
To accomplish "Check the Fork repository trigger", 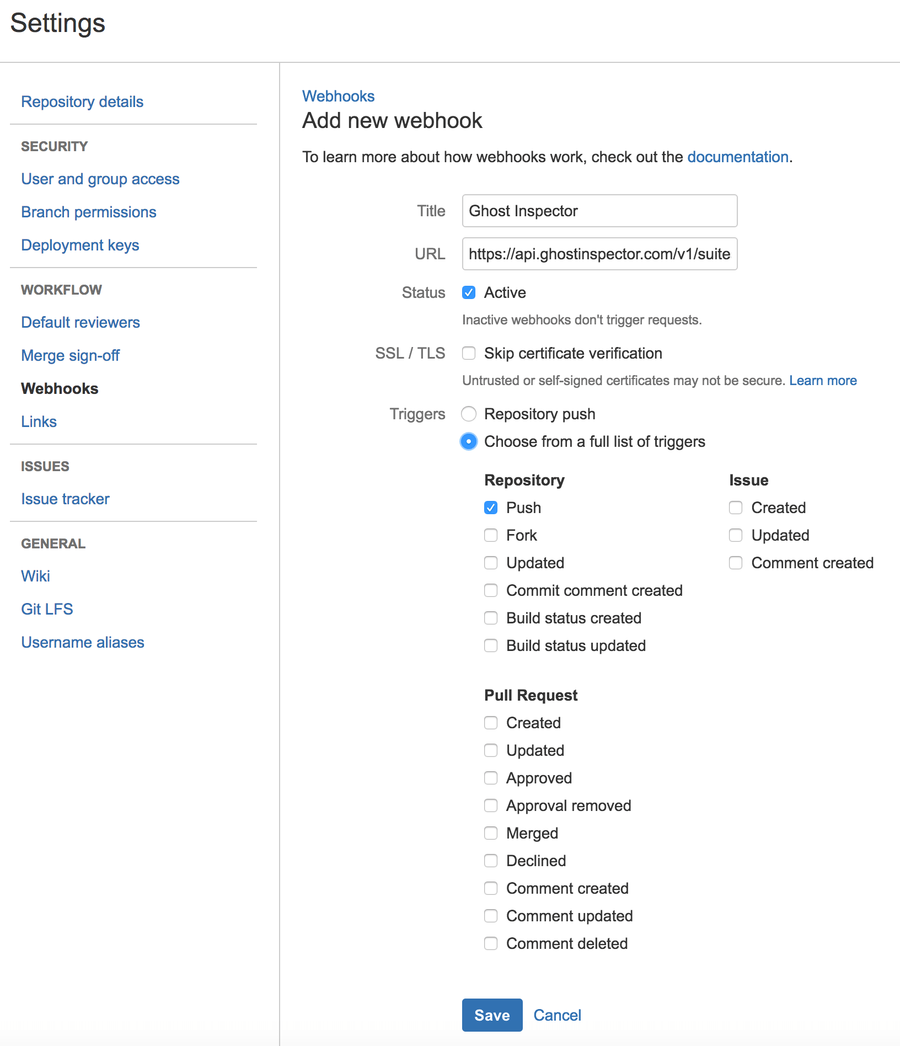I will pos(491,535).
